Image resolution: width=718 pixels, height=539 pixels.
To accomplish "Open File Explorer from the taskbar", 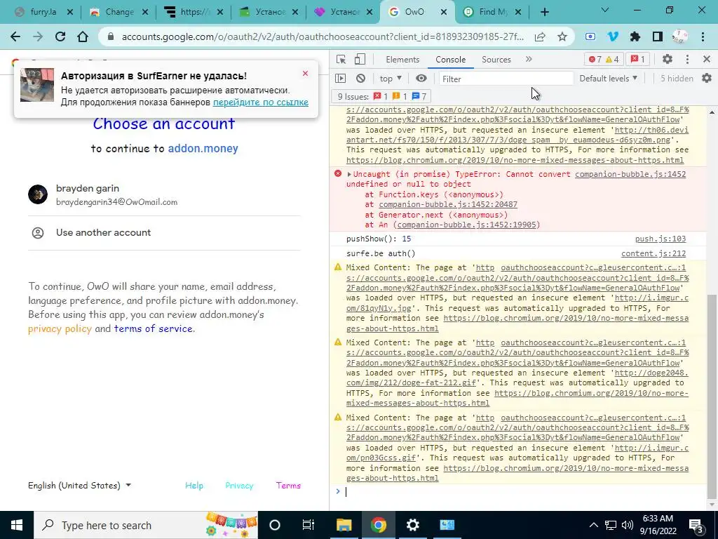I will (x=344, y=525).
